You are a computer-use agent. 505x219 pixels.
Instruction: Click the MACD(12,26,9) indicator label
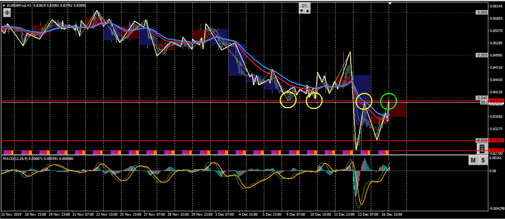(x=15, y=159)
